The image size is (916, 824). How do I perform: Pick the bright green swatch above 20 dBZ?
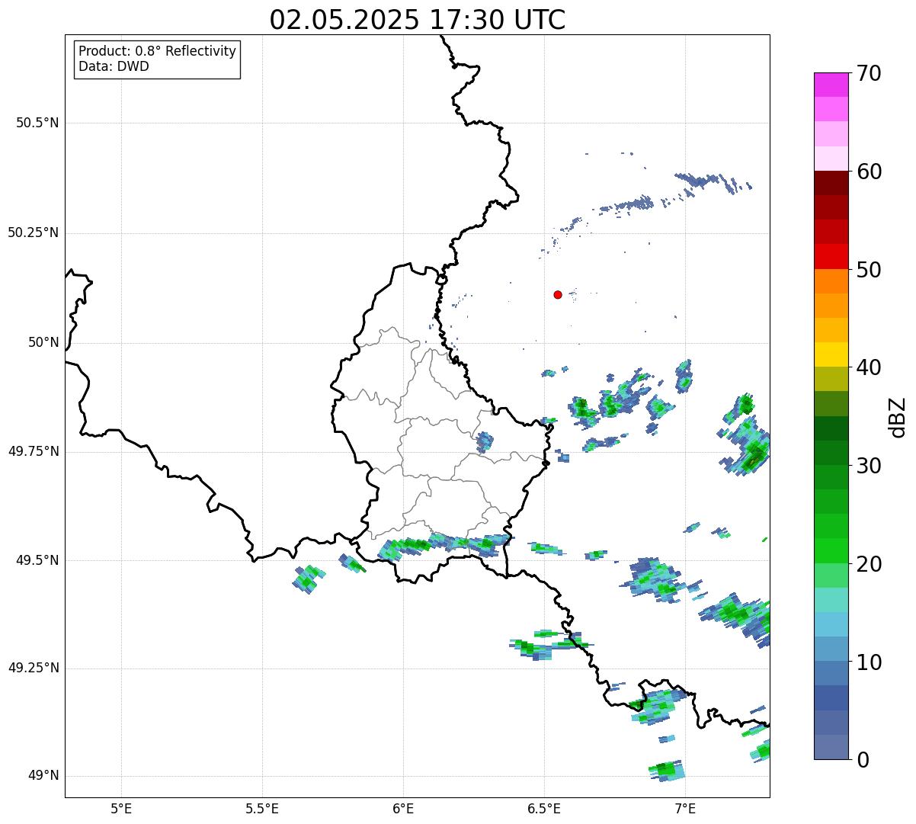tap(831, 550)
